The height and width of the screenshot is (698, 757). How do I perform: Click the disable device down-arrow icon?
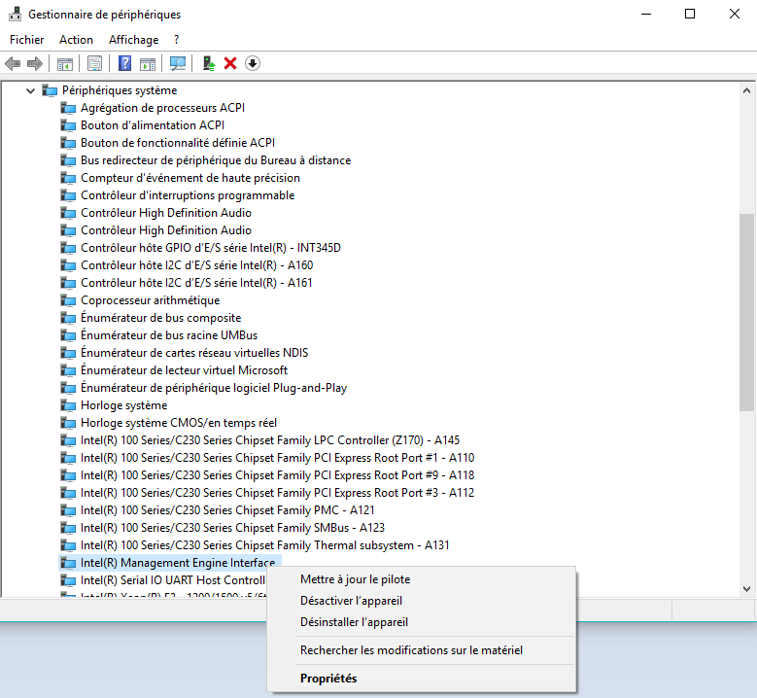(253, 63)
